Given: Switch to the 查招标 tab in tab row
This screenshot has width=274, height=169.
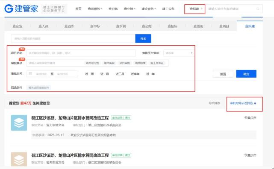Looking at the screenshot, I should 172,26.
